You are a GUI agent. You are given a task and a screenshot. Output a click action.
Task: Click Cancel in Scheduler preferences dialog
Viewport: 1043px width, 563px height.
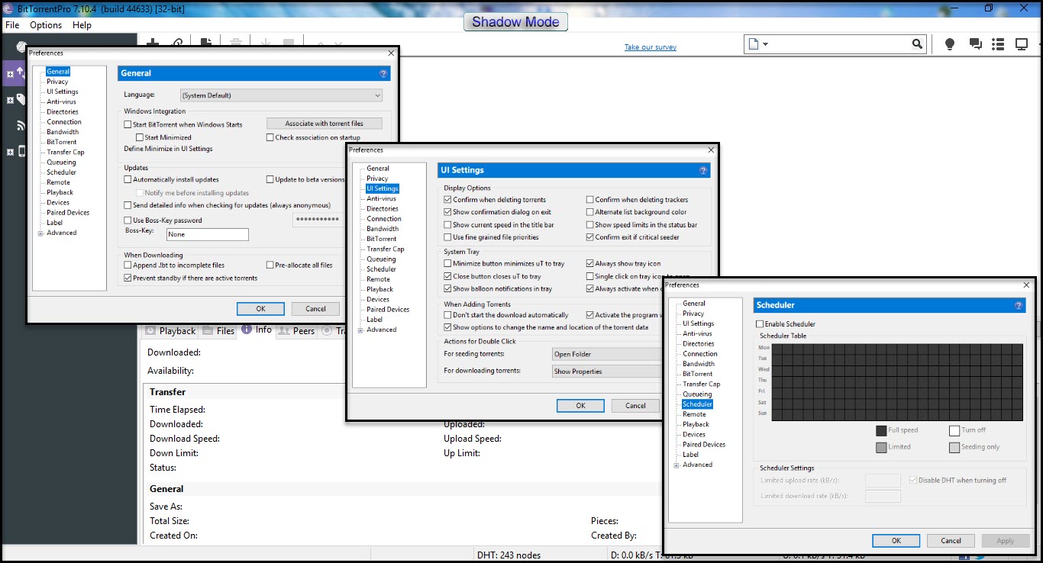(951, 541)
